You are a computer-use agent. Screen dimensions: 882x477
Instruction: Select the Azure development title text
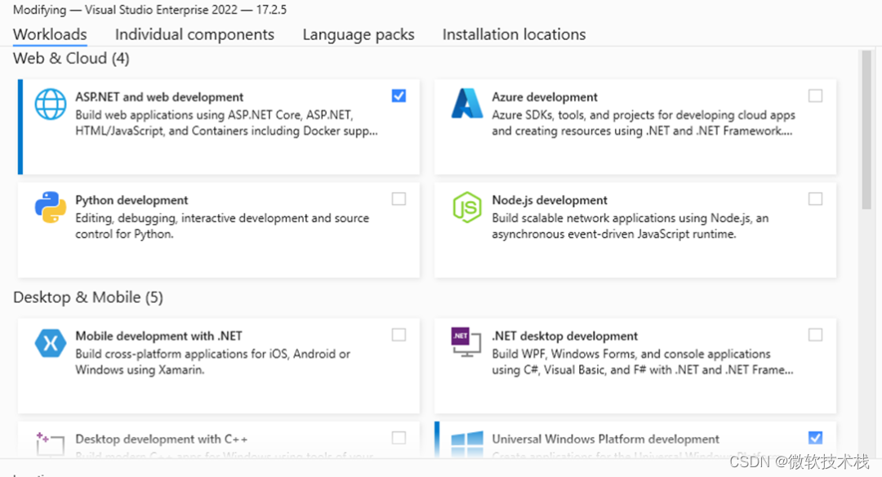(545, 96)
